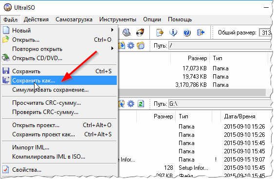Choose Сохранить проект как... menu item
The width and height of the screenshot is (274, 179).
[59, 134]
